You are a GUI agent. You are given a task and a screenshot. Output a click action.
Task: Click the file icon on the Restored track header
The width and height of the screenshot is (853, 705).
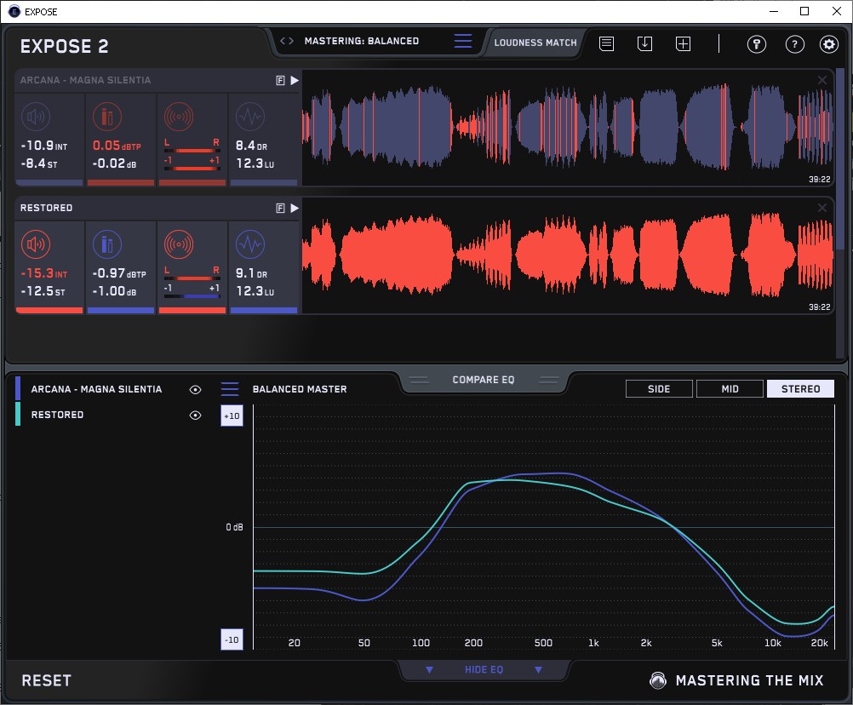pyautogui.click(x=281, y=209)
